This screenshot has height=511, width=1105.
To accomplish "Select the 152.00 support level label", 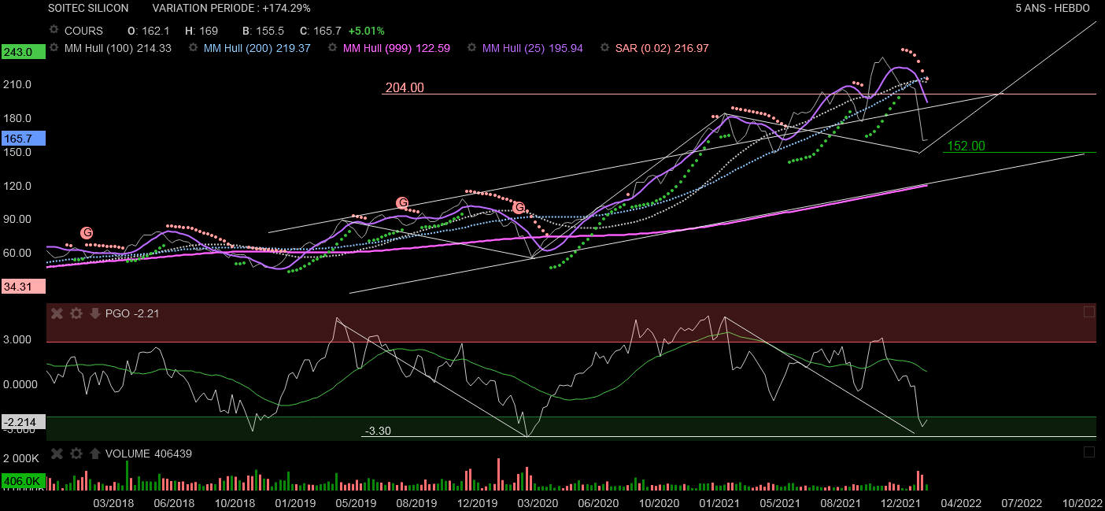I will pyautogui.click(x=966, y=146).
